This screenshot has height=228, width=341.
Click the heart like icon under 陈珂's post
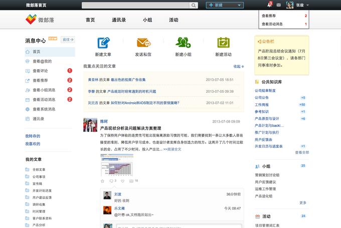coord(123,181)
